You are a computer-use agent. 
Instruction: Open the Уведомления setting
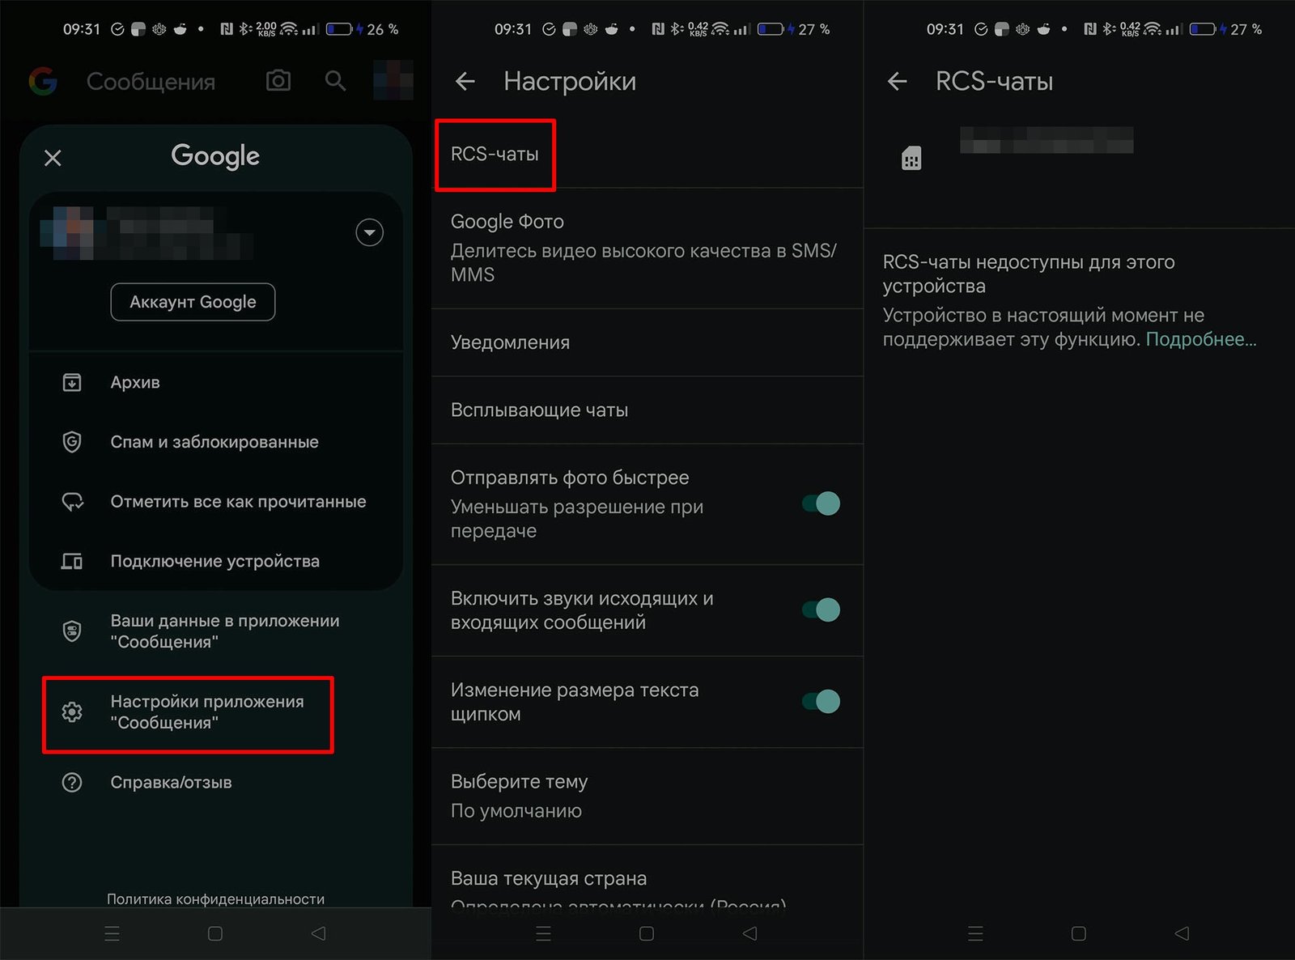[647, 342]
